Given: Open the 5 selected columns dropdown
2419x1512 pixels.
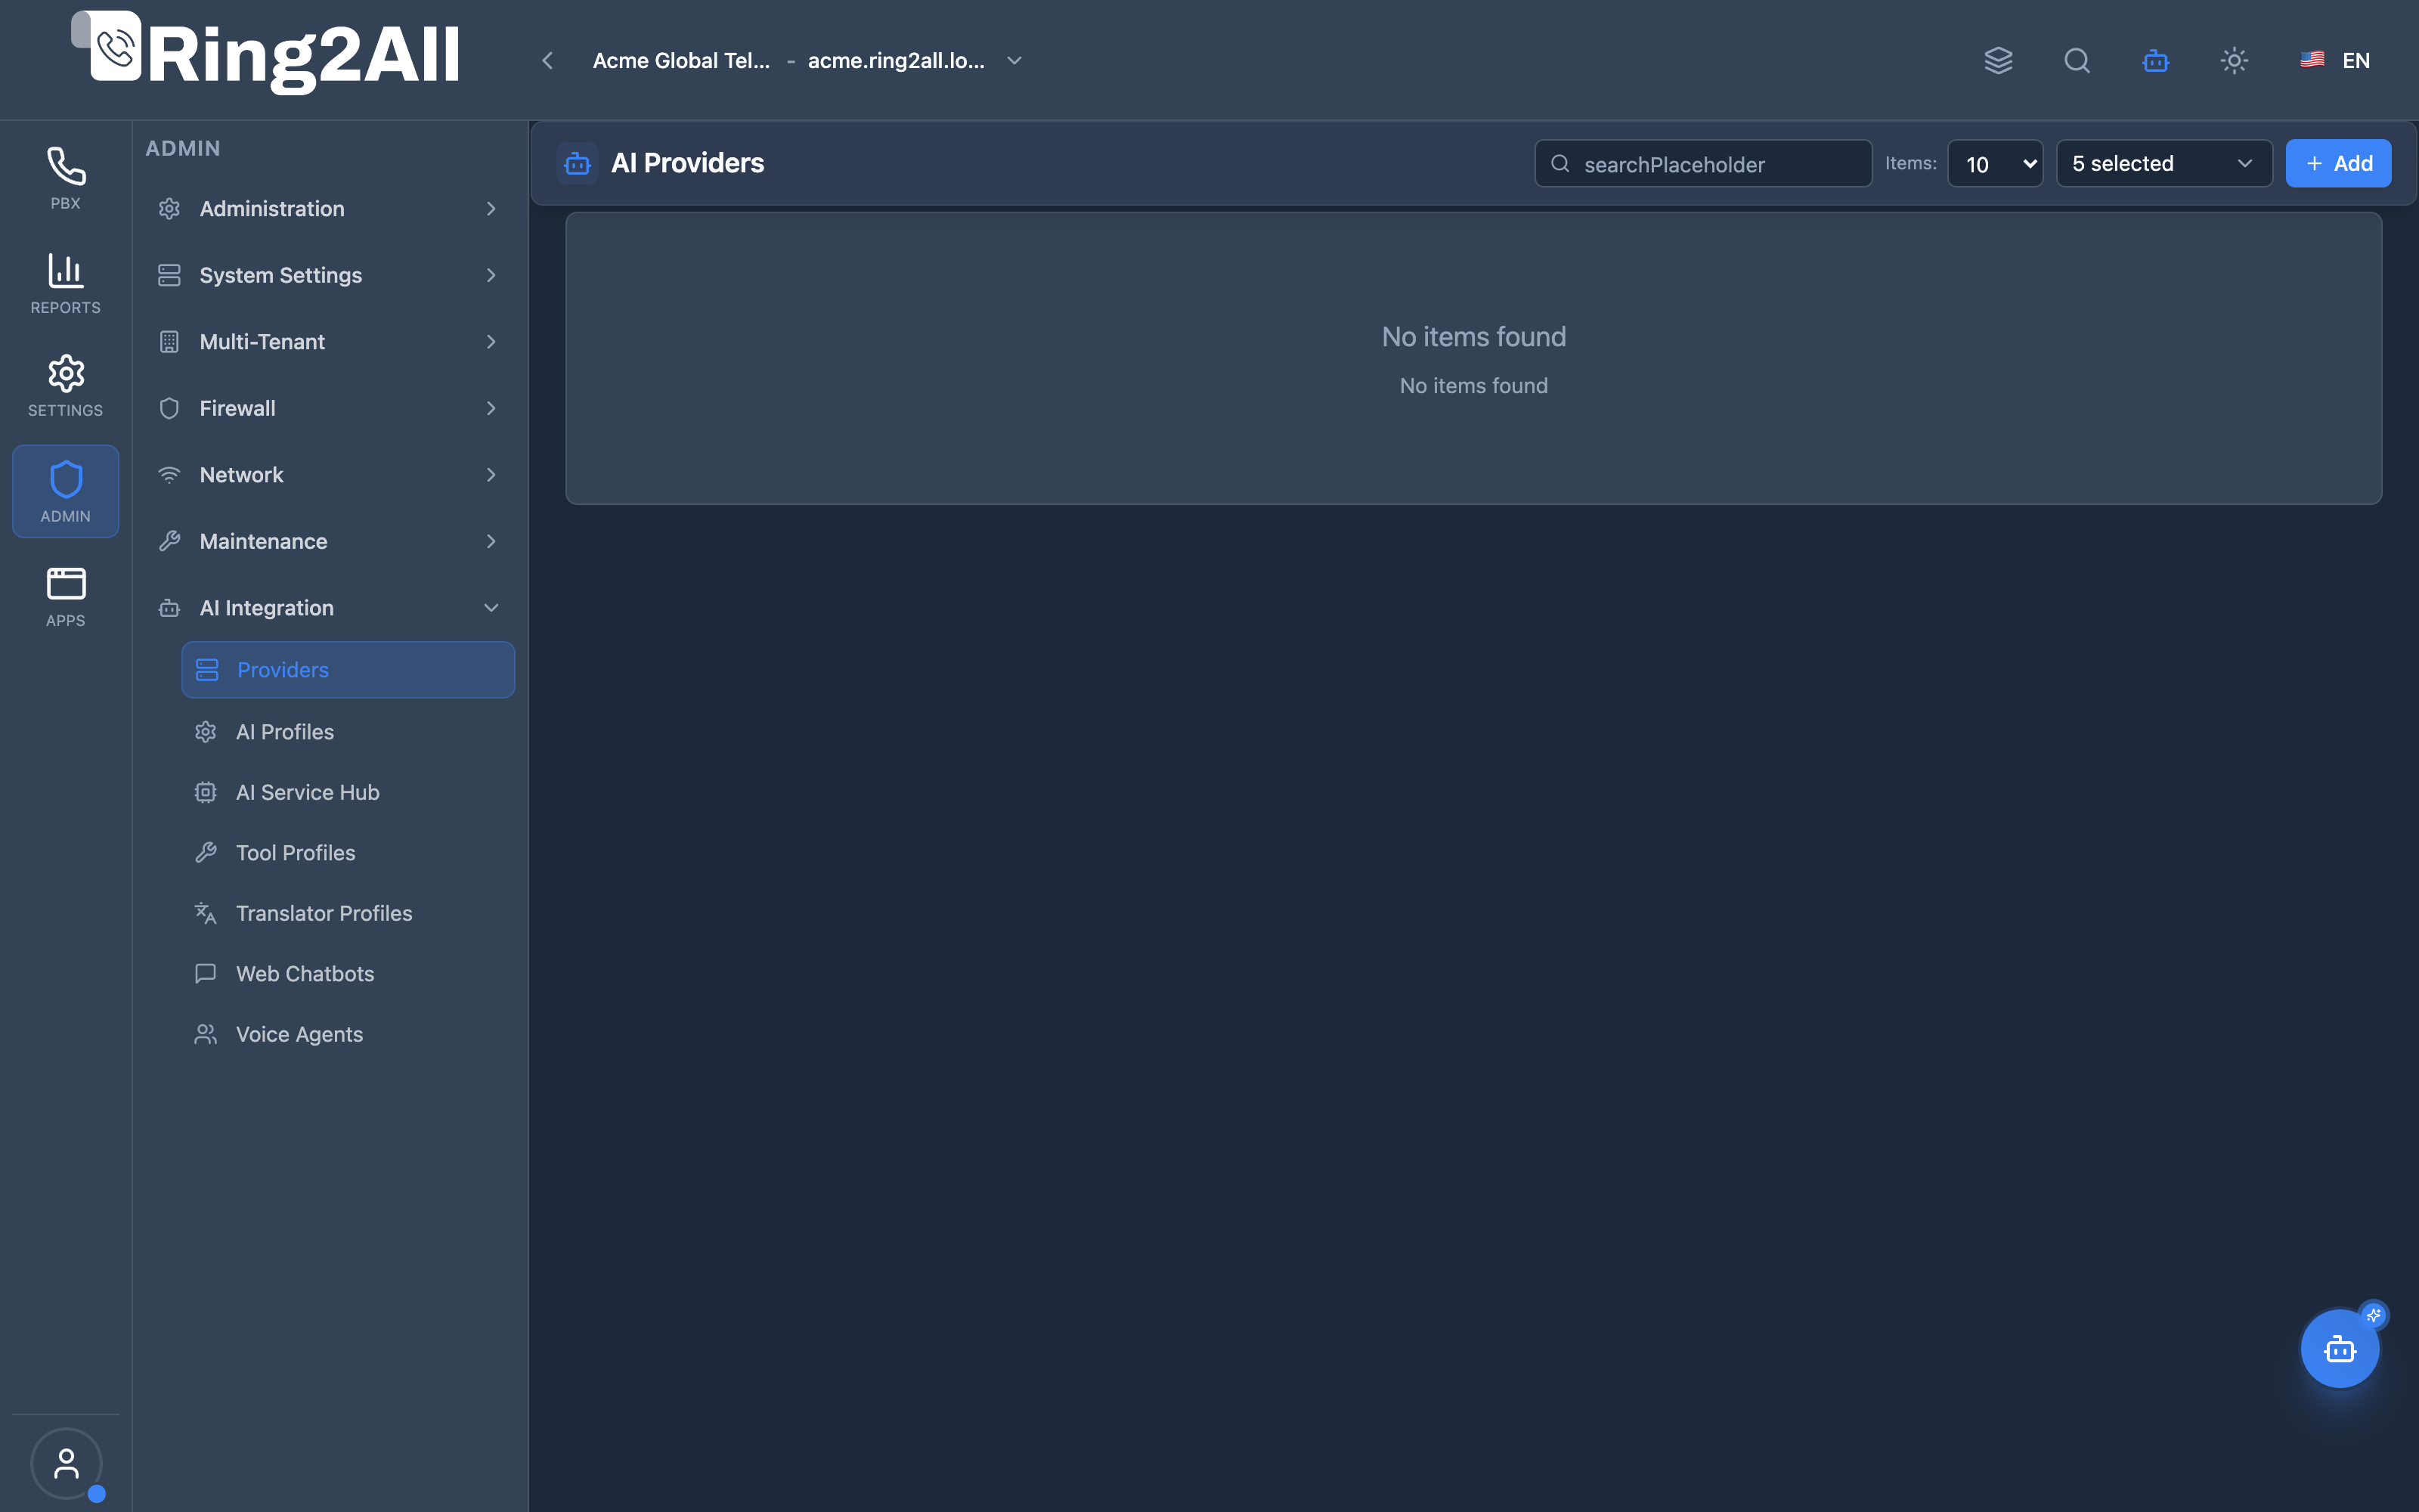Looking at the screenshot, I should (x=2164, y=163).
